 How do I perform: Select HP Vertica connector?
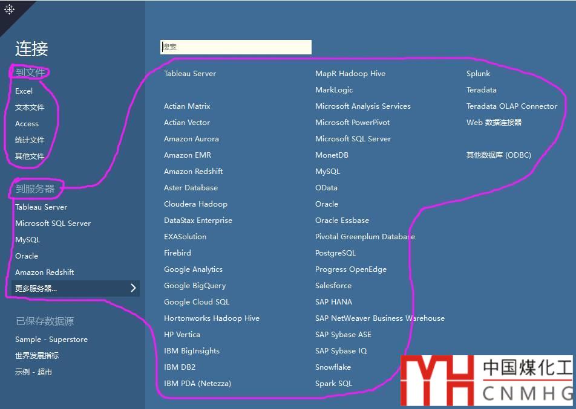(182, 335)
